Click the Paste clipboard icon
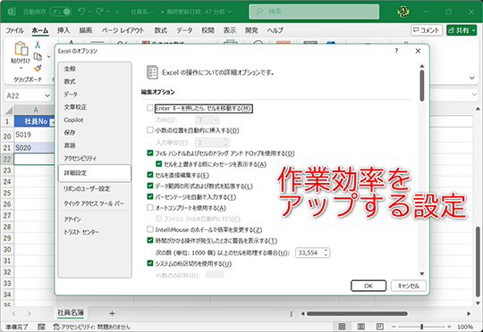 [21, 48]
